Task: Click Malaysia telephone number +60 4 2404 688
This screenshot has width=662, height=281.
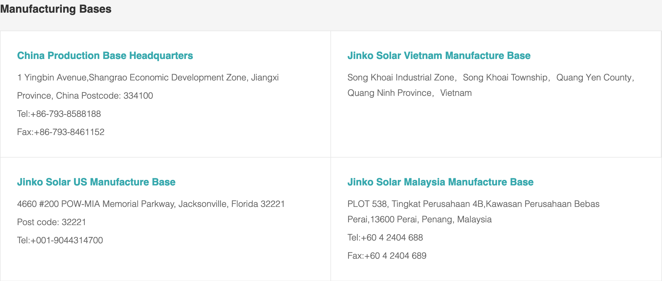Action: pos(385,237)
